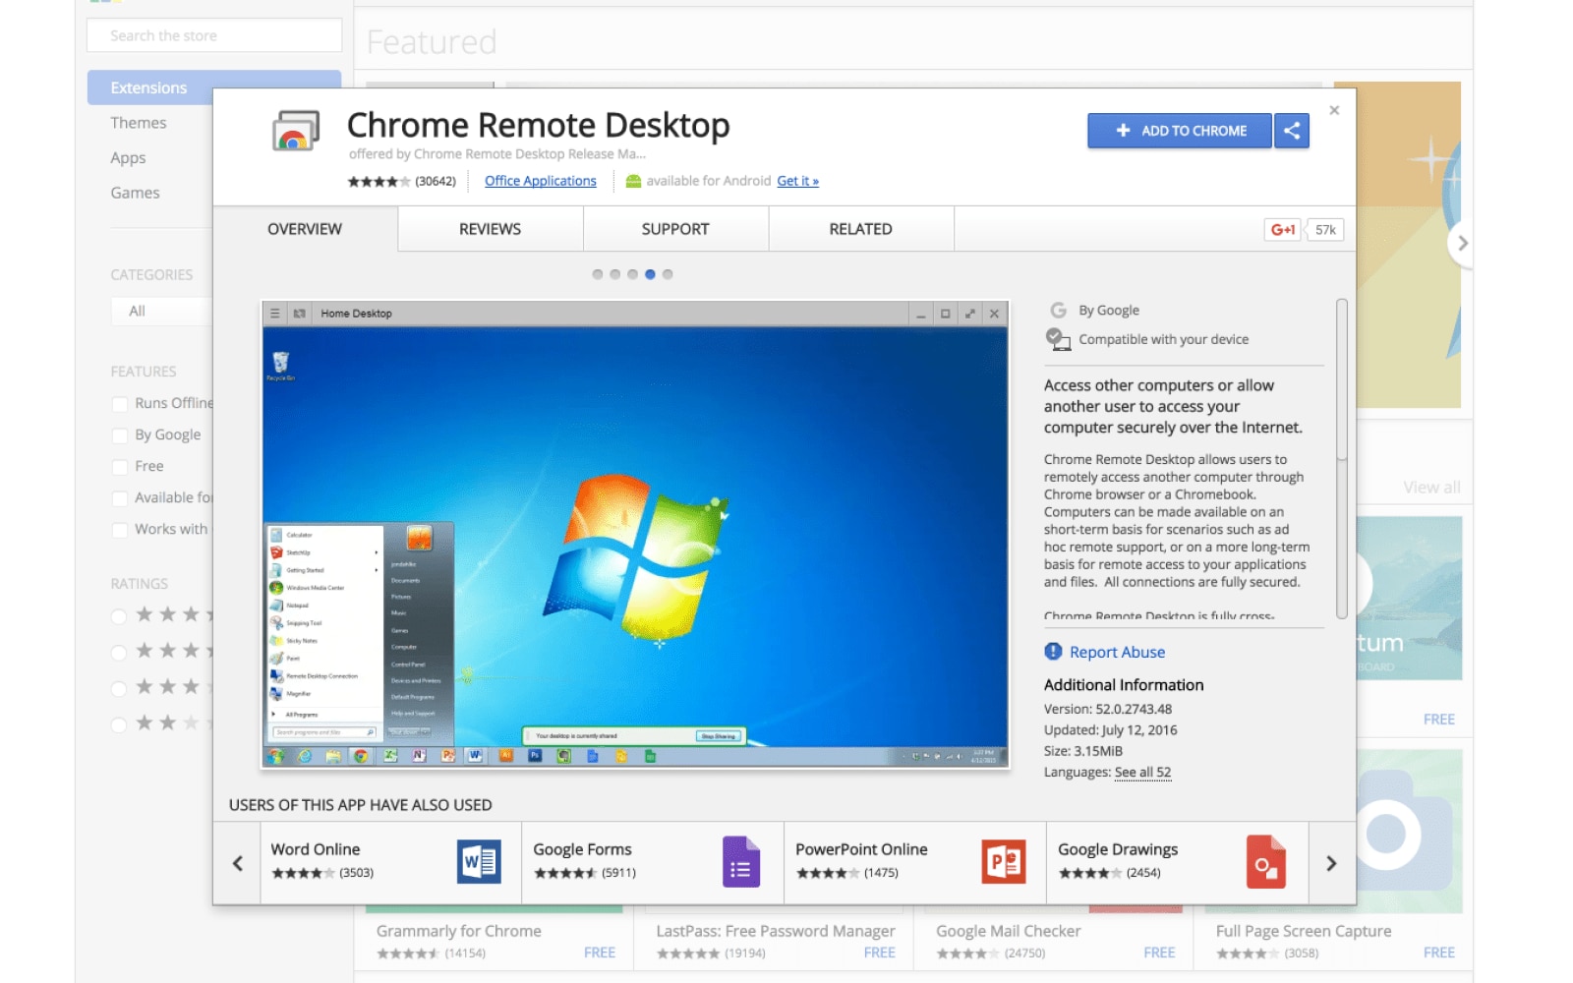The image size is (1573, 983).
Task: Click the share icon beside Add to Chrome
Action: click(1292, 130)
